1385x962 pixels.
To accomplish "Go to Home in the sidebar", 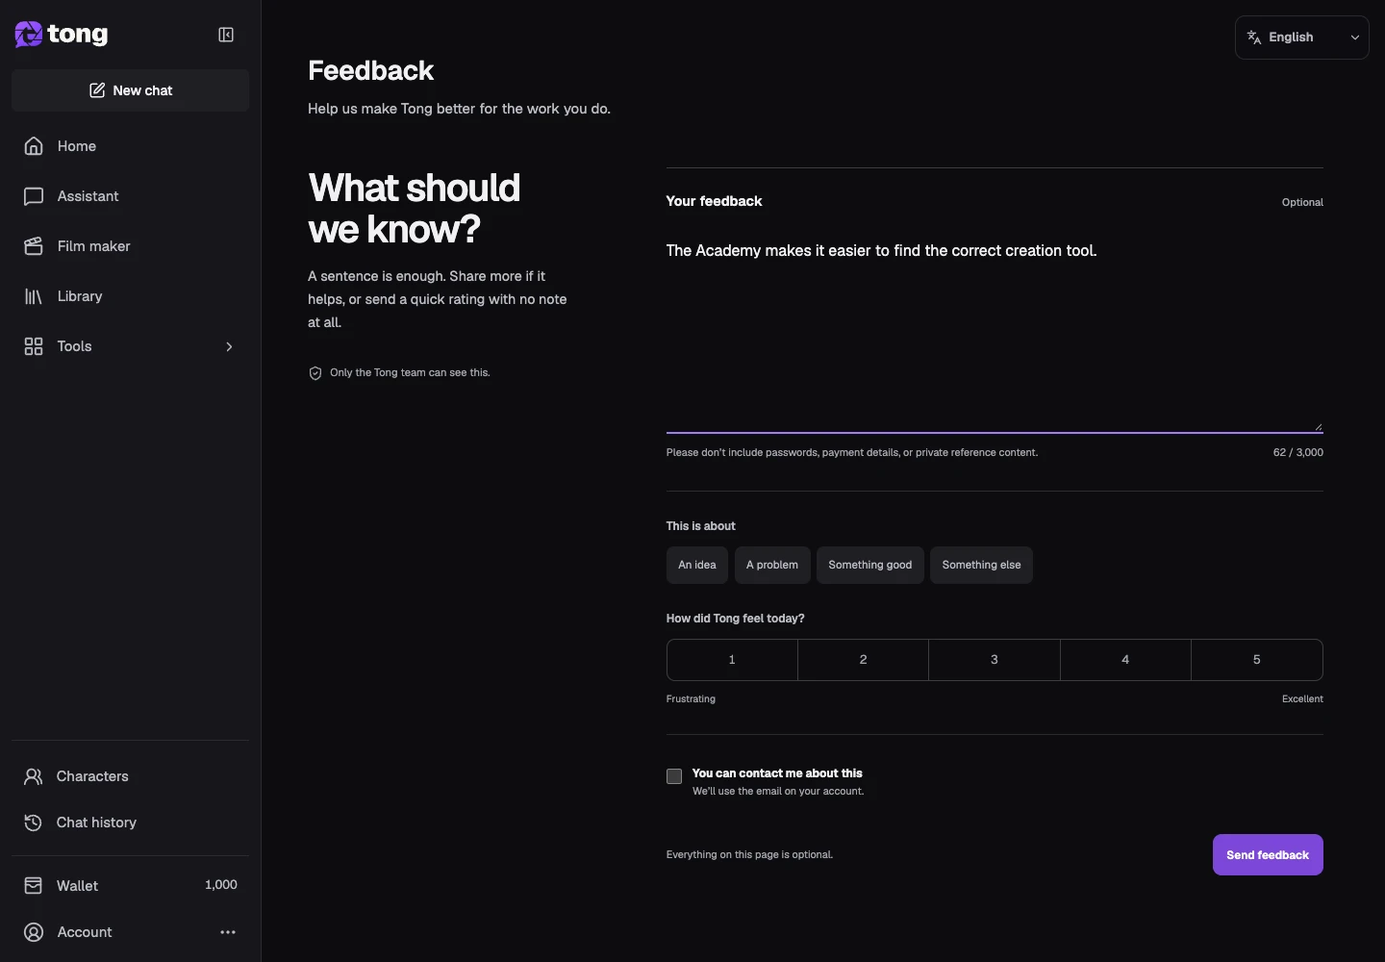I will tap(130, 146).
